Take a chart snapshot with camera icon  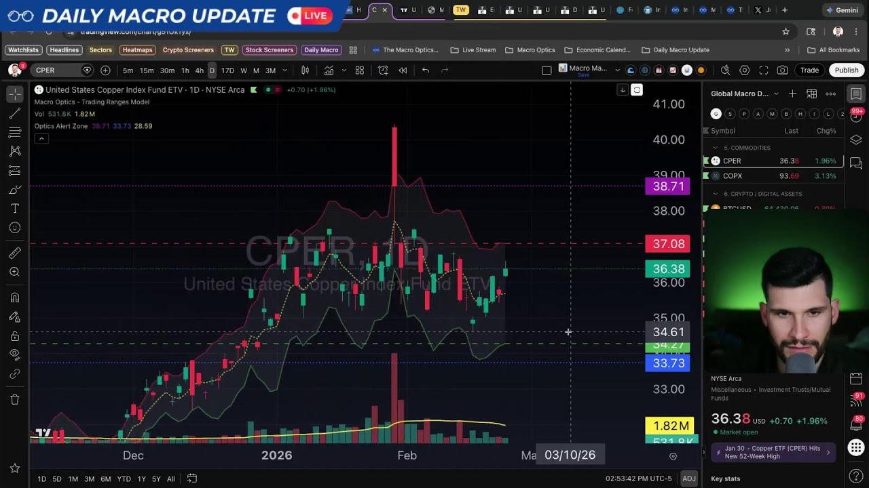click(x=783, y=70)
